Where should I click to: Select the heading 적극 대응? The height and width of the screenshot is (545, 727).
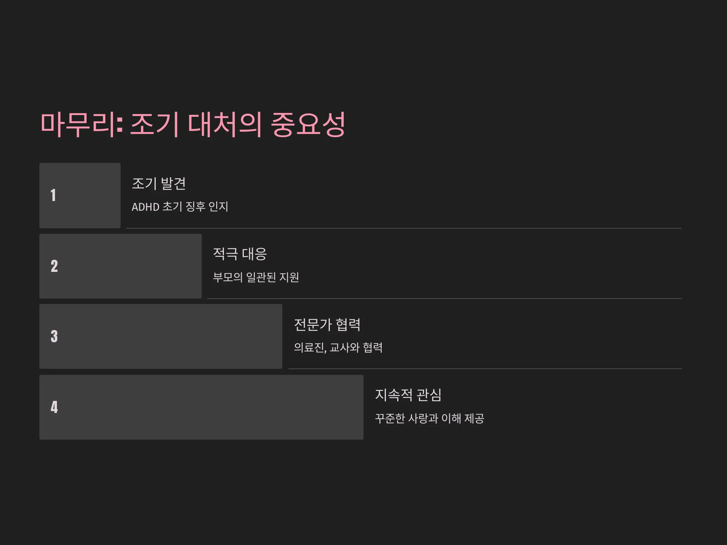(240, 254)
